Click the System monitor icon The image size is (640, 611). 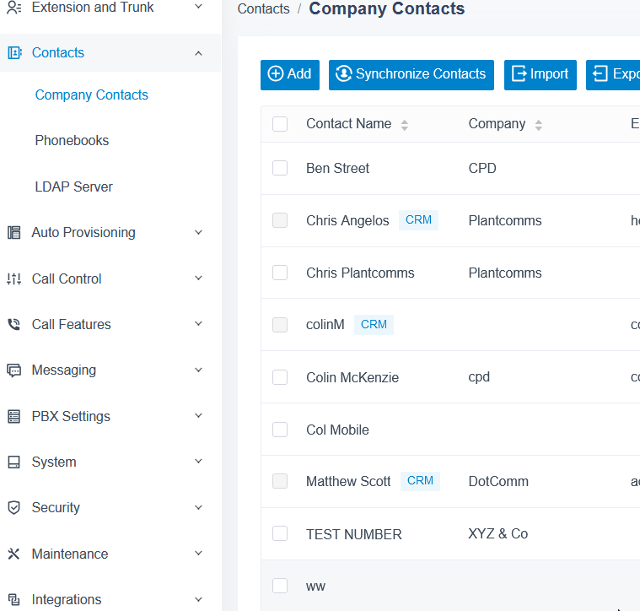(13, 462)
